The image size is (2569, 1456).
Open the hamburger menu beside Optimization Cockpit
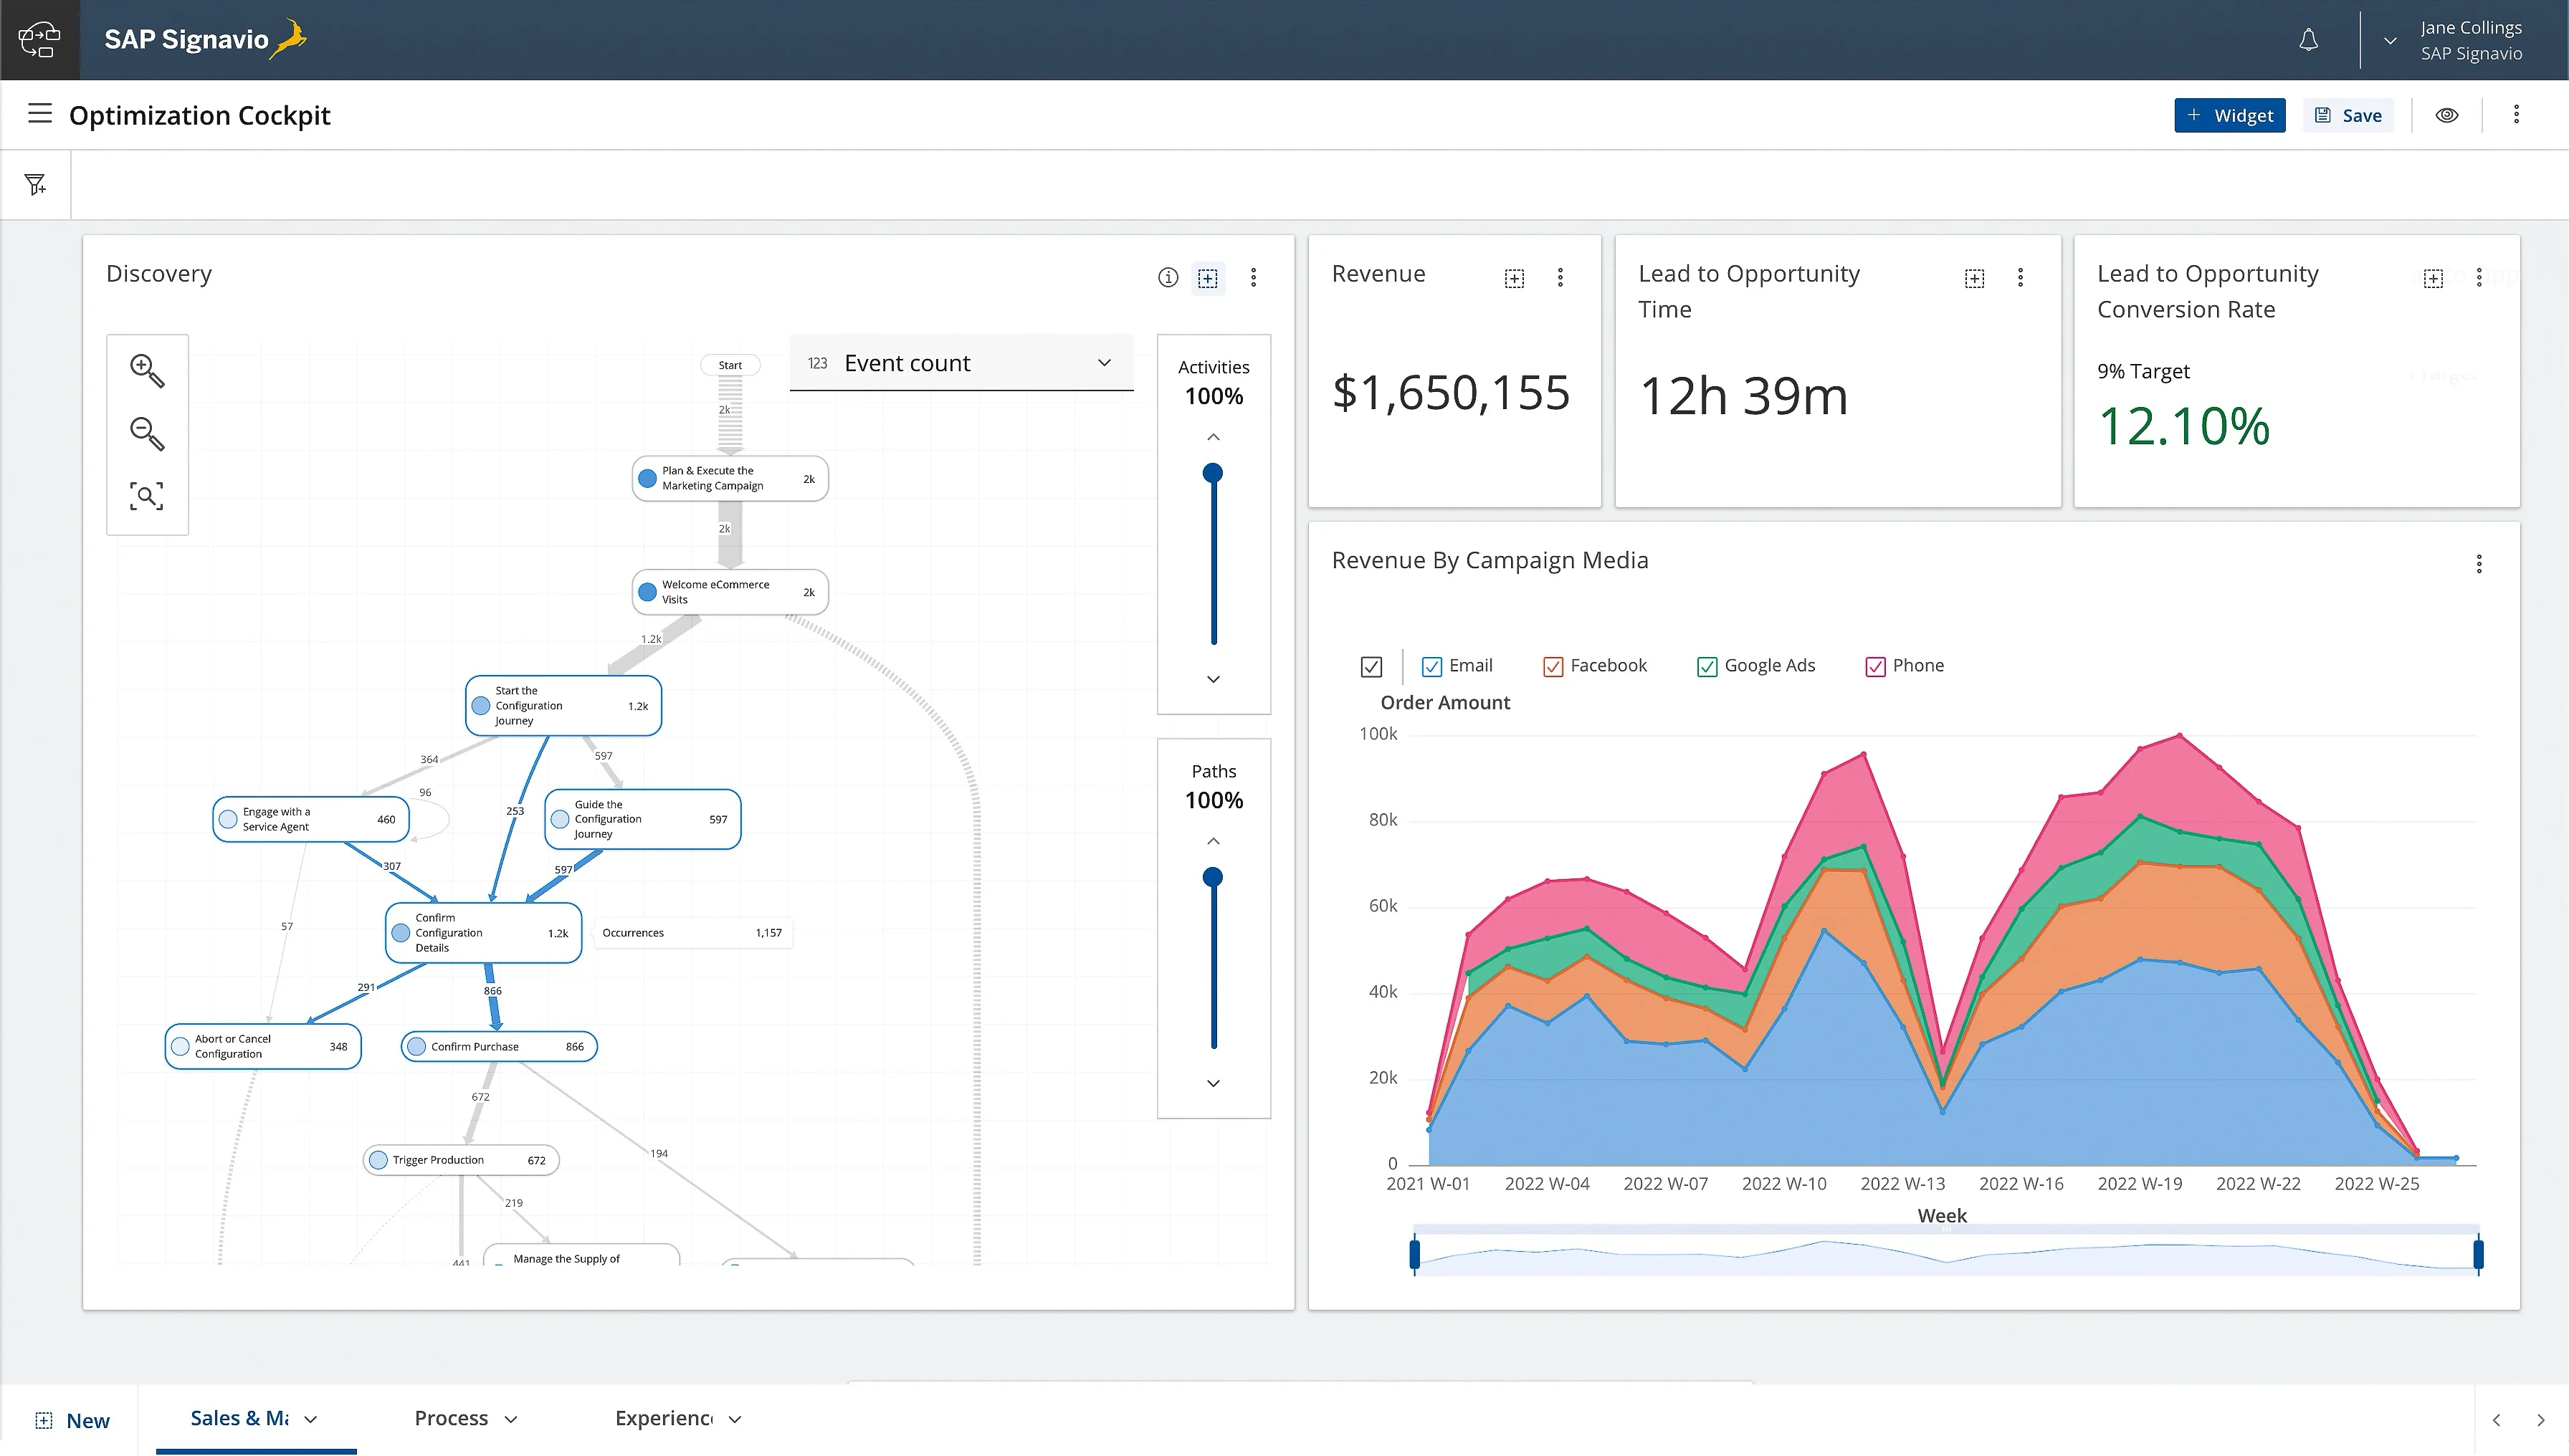[39, 114]
